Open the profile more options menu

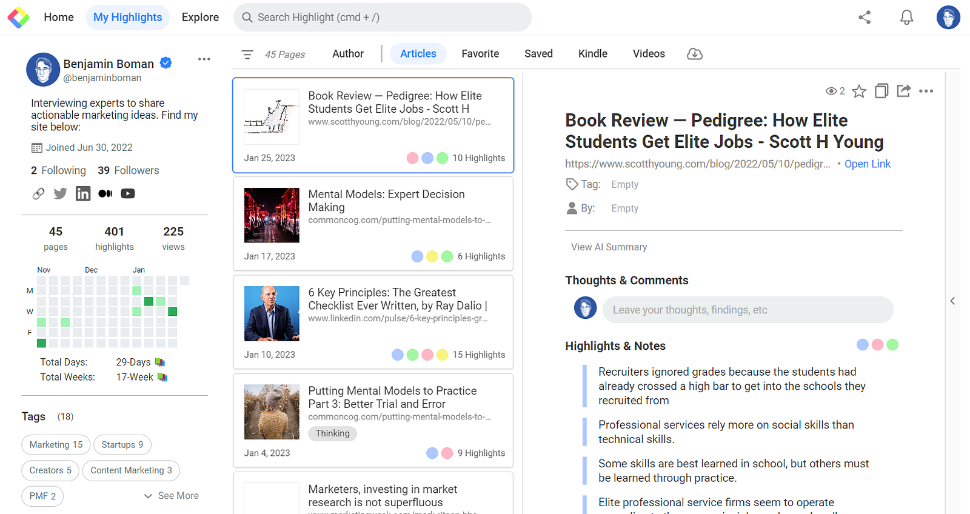click(204, 59)
